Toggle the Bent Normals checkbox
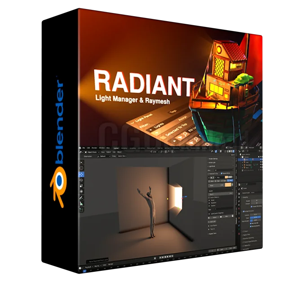This screenshot has width=283, height=283. 251,223
